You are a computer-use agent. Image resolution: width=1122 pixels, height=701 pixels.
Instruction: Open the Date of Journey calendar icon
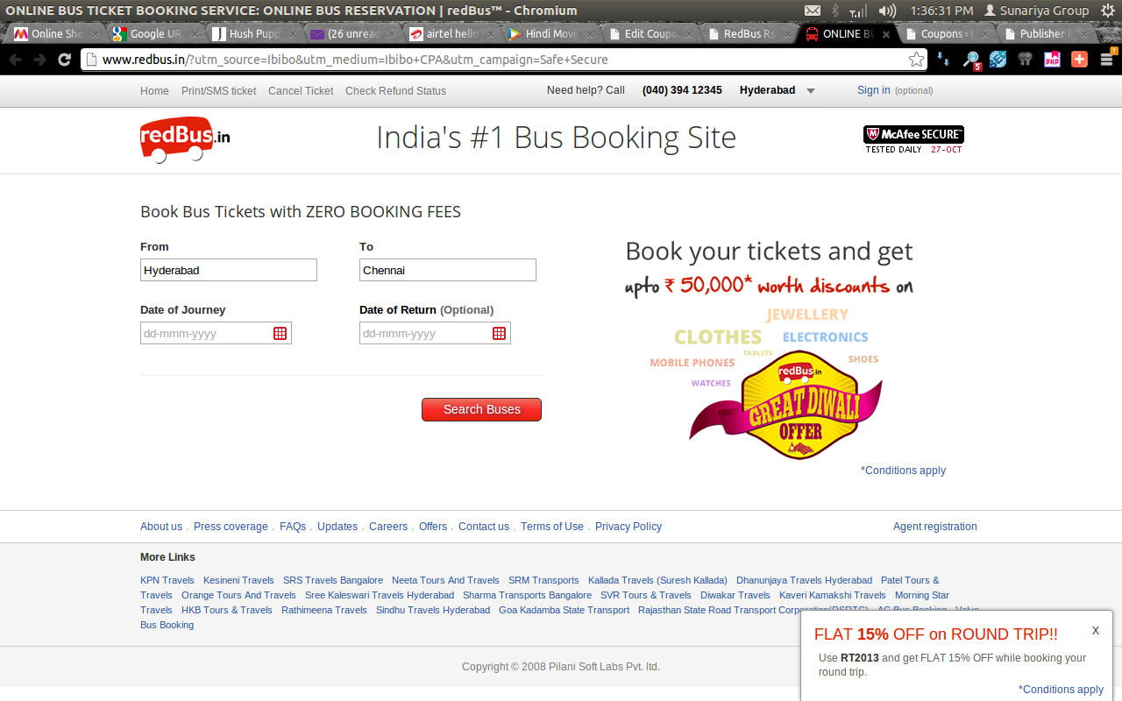point(280,333)
